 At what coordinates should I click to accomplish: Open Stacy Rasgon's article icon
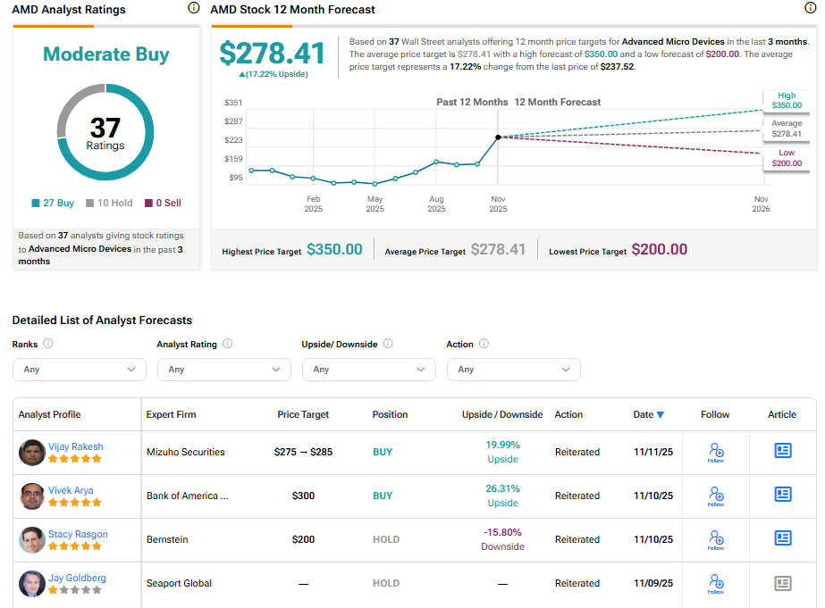pos(782,538)
